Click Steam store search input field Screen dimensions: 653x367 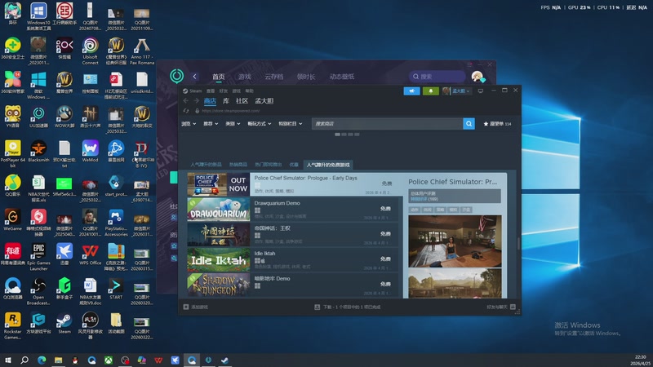387,124
